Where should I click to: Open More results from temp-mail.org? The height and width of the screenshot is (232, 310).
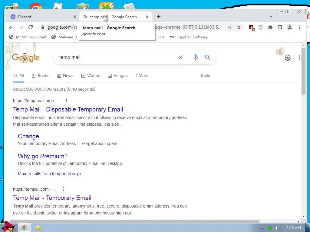point(50,174)
